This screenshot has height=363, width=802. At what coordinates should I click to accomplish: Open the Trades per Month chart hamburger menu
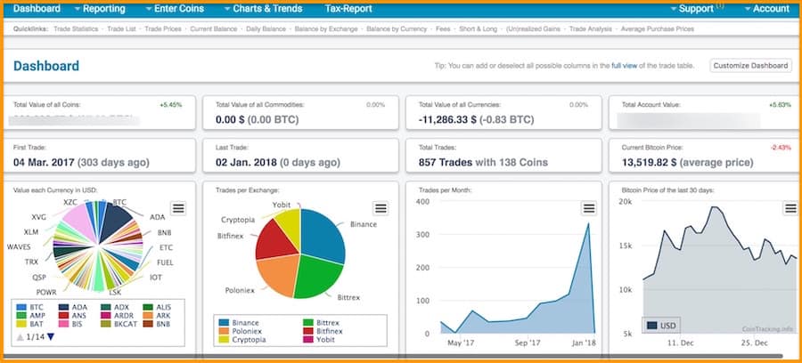(589, 208)
